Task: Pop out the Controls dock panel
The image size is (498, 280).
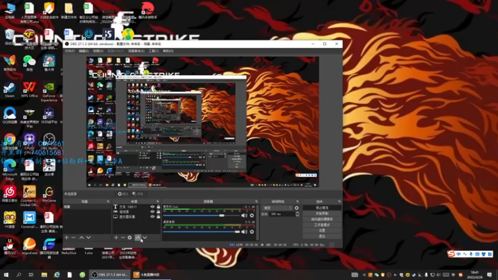Action: (339, 202)
